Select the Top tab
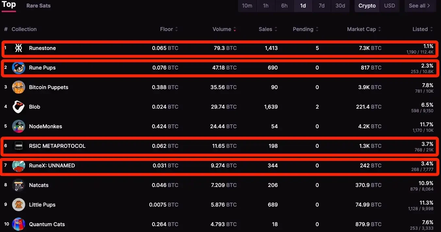This screenshot has height=232, width=441. coord(9,5)
